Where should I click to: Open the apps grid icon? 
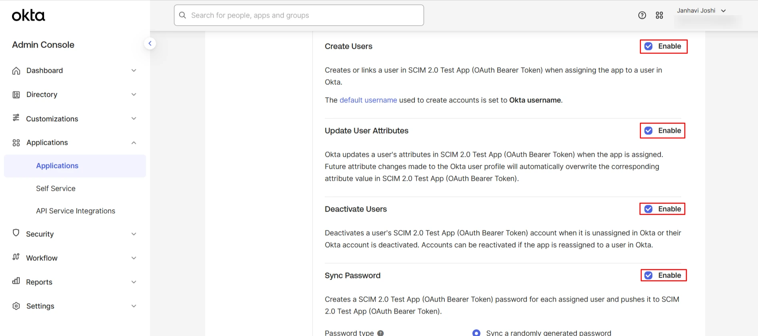coord(659,15)
